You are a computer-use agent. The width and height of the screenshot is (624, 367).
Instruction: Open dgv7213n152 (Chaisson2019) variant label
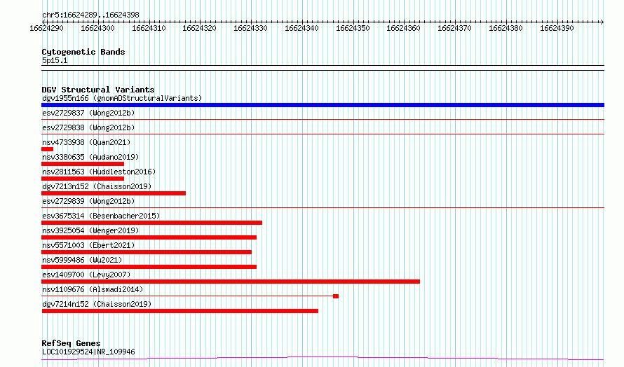[x=97, y=186]
